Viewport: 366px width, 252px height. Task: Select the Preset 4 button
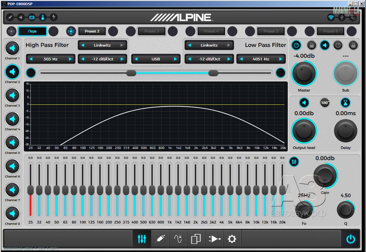211,31
